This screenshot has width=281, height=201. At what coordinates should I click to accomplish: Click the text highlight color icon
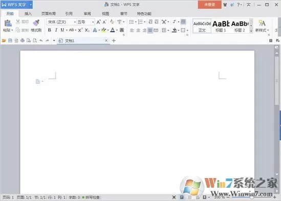point(103,30)
